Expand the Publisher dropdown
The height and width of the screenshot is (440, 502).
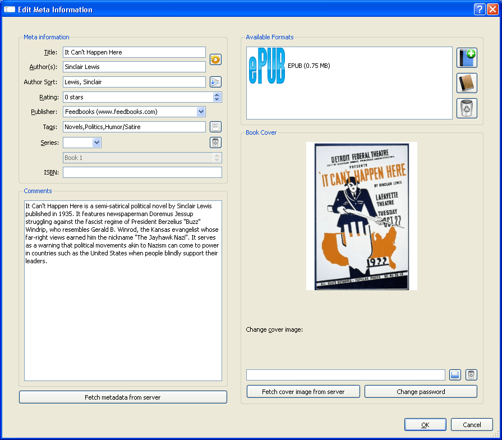tap(201, 112)
